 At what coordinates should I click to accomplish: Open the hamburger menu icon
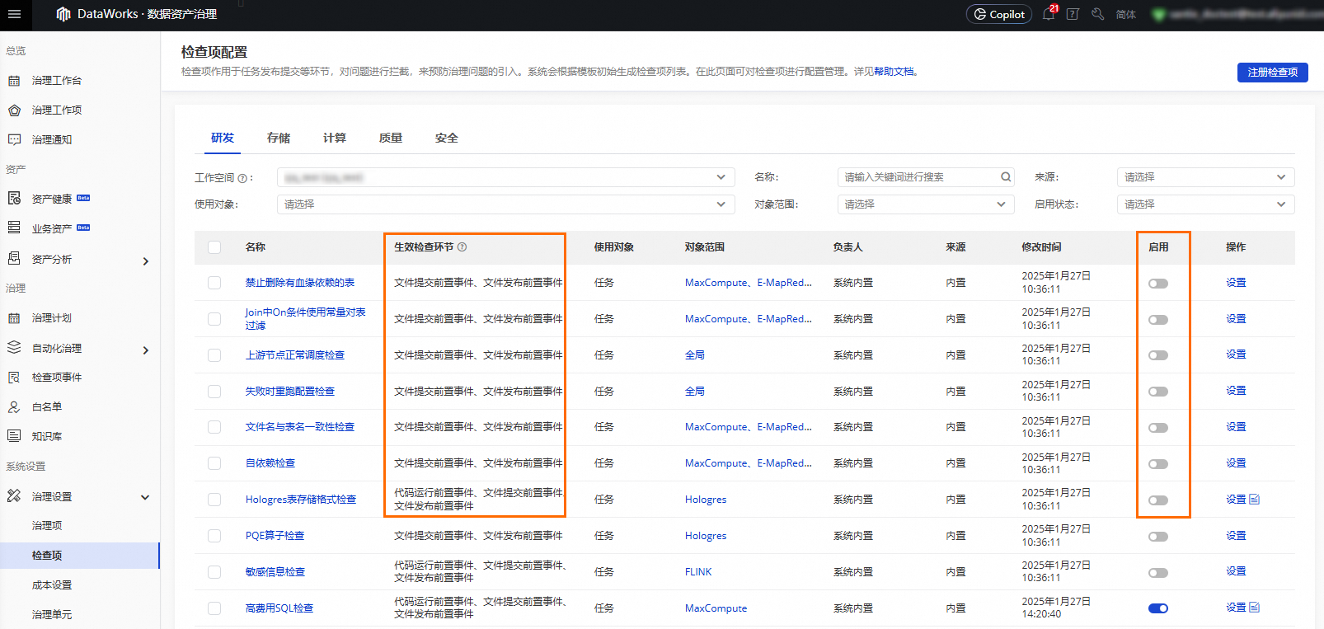tap(14, 14)
